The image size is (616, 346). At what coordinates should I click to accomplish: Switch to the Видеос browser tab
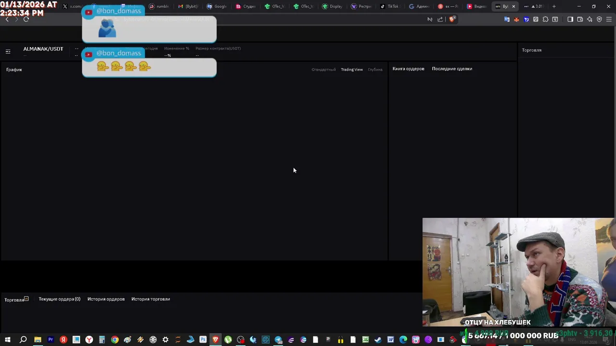(477, 6)
